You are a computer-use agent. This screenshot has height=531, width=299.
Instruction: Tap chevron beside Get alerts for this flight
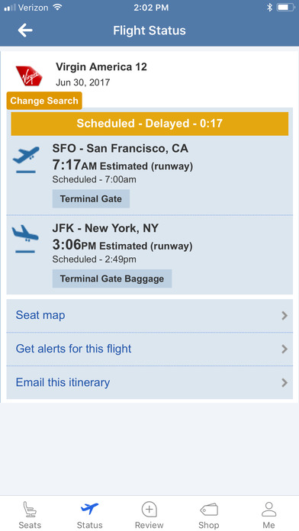pos(285,349)
